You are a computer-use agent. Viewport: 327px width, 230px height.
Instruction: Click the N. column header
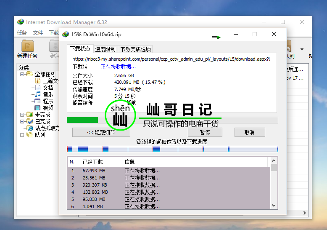[x=74, y=162]
